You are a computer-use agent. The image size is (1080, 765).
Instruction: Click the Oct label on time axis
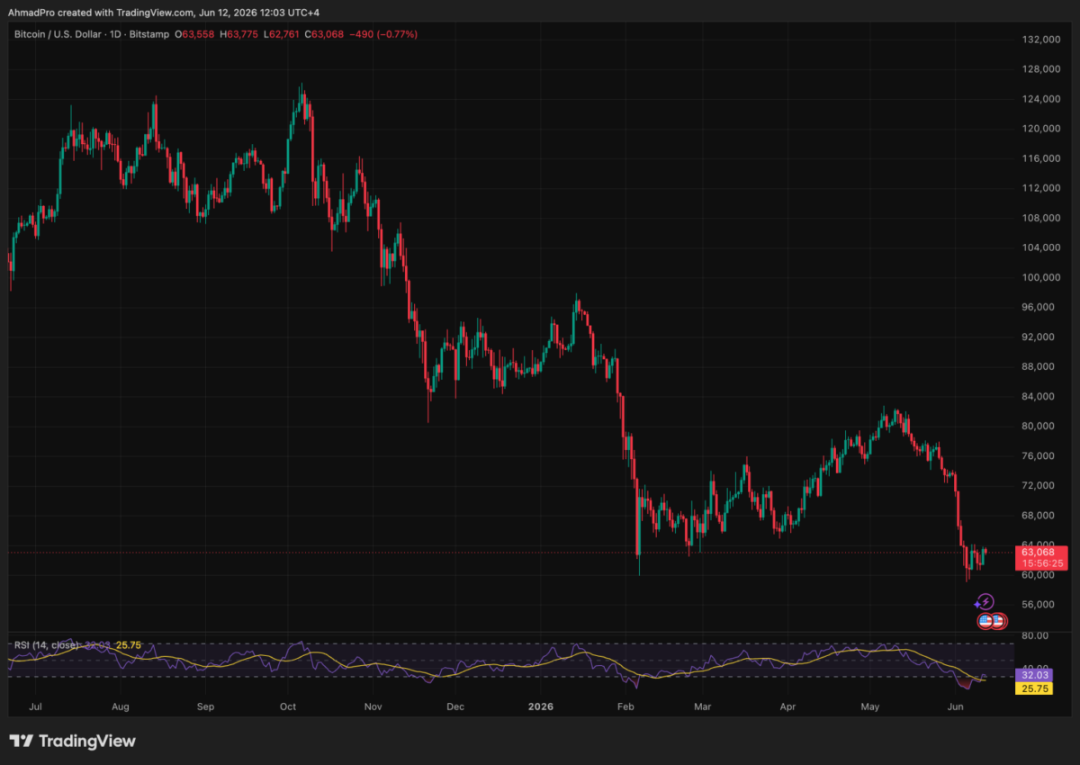point(288,708)
